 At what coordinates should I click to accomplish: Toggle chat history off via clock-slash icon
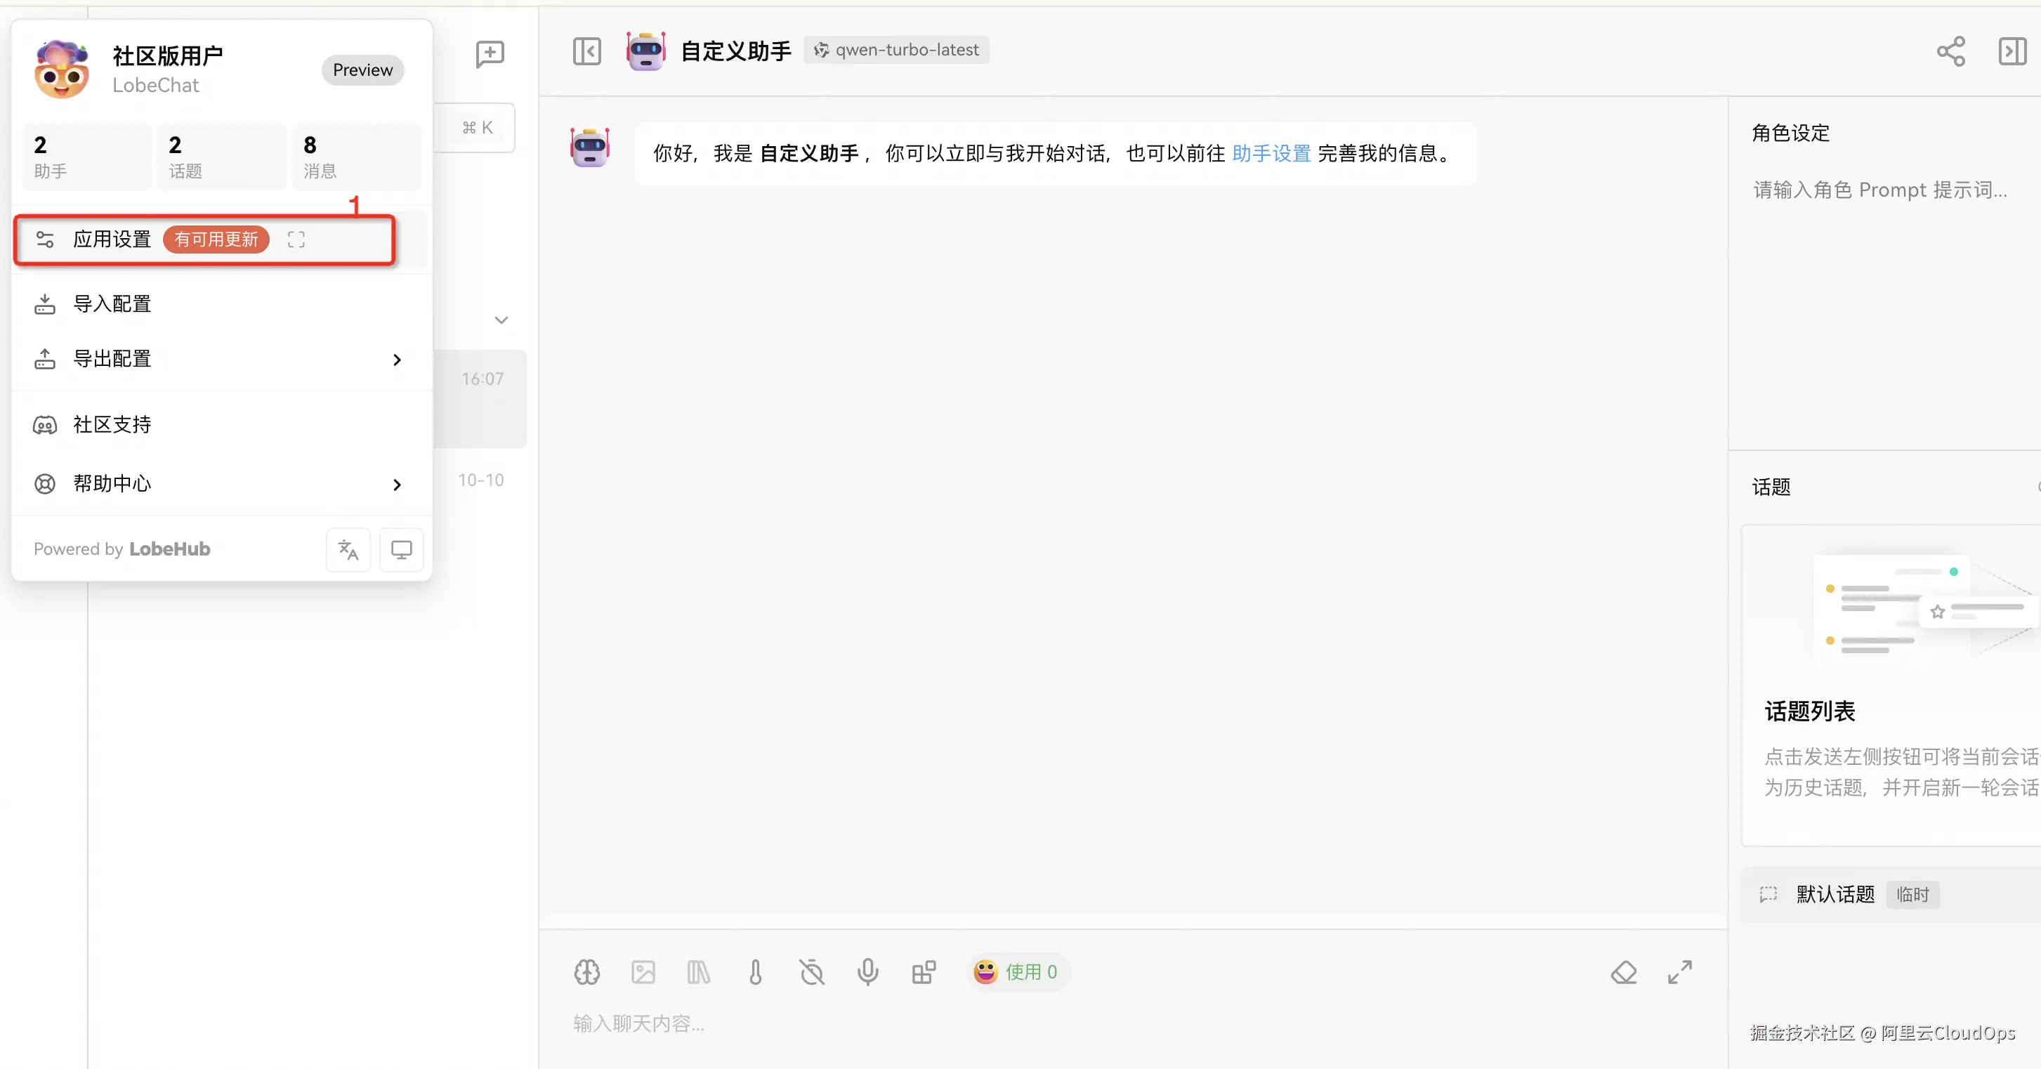(x=811, y=971)
